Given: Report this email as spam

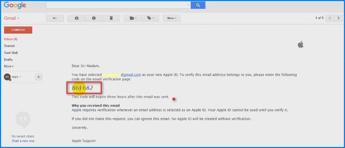Looking at the screenshot, I should pyautogui.click(x=94, y=18).
